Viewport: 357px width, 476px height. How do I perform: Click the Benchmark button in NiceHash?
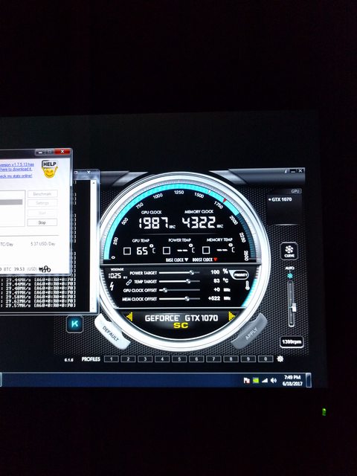click(x=42, y=193)
